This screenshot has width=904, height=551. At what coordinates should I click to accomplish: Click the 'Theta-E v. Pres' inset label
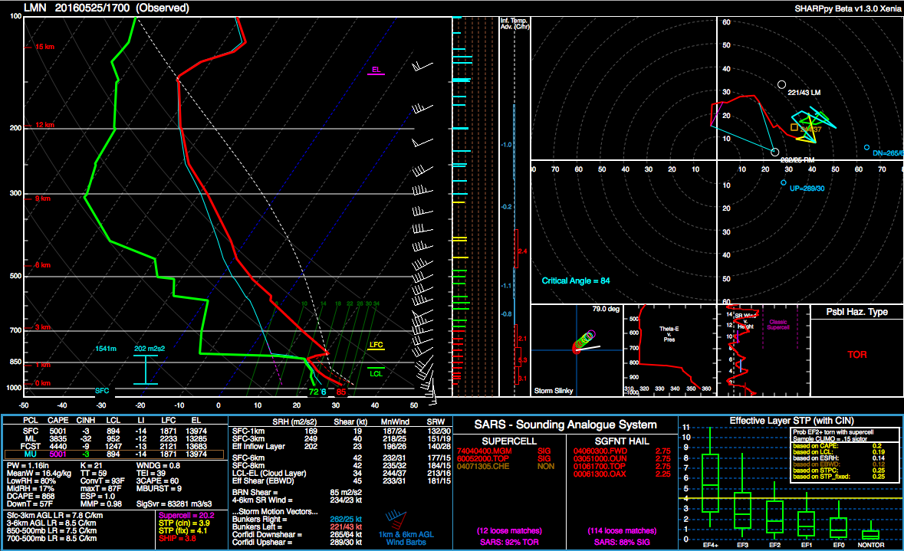[x=669, y=334]
